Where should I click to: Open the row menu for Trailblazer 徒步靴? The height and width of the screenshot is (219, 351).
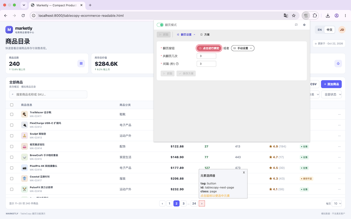(339, 114)
